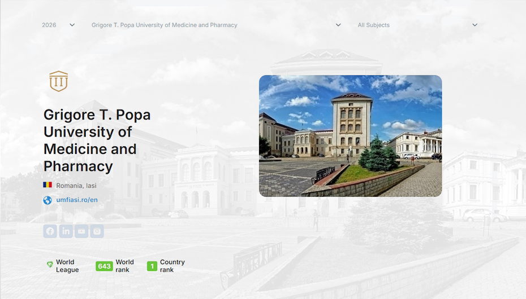526x299 pixels.
Task: Click the 1 country rank badge
Action: pos(152,266)
